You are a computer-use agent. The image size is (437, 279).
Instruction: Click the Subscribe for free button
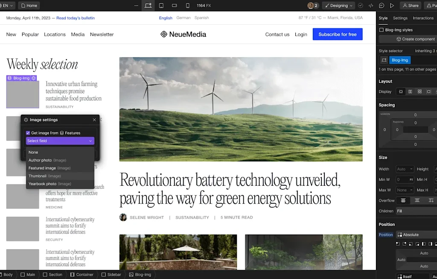click(x=337, y=34)
